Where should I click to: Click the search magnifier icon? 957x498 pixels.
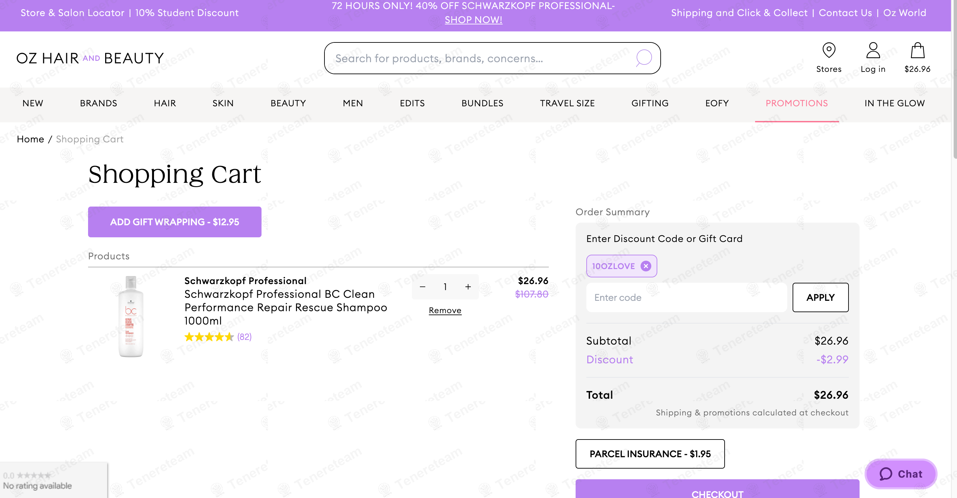pos(644,58)
